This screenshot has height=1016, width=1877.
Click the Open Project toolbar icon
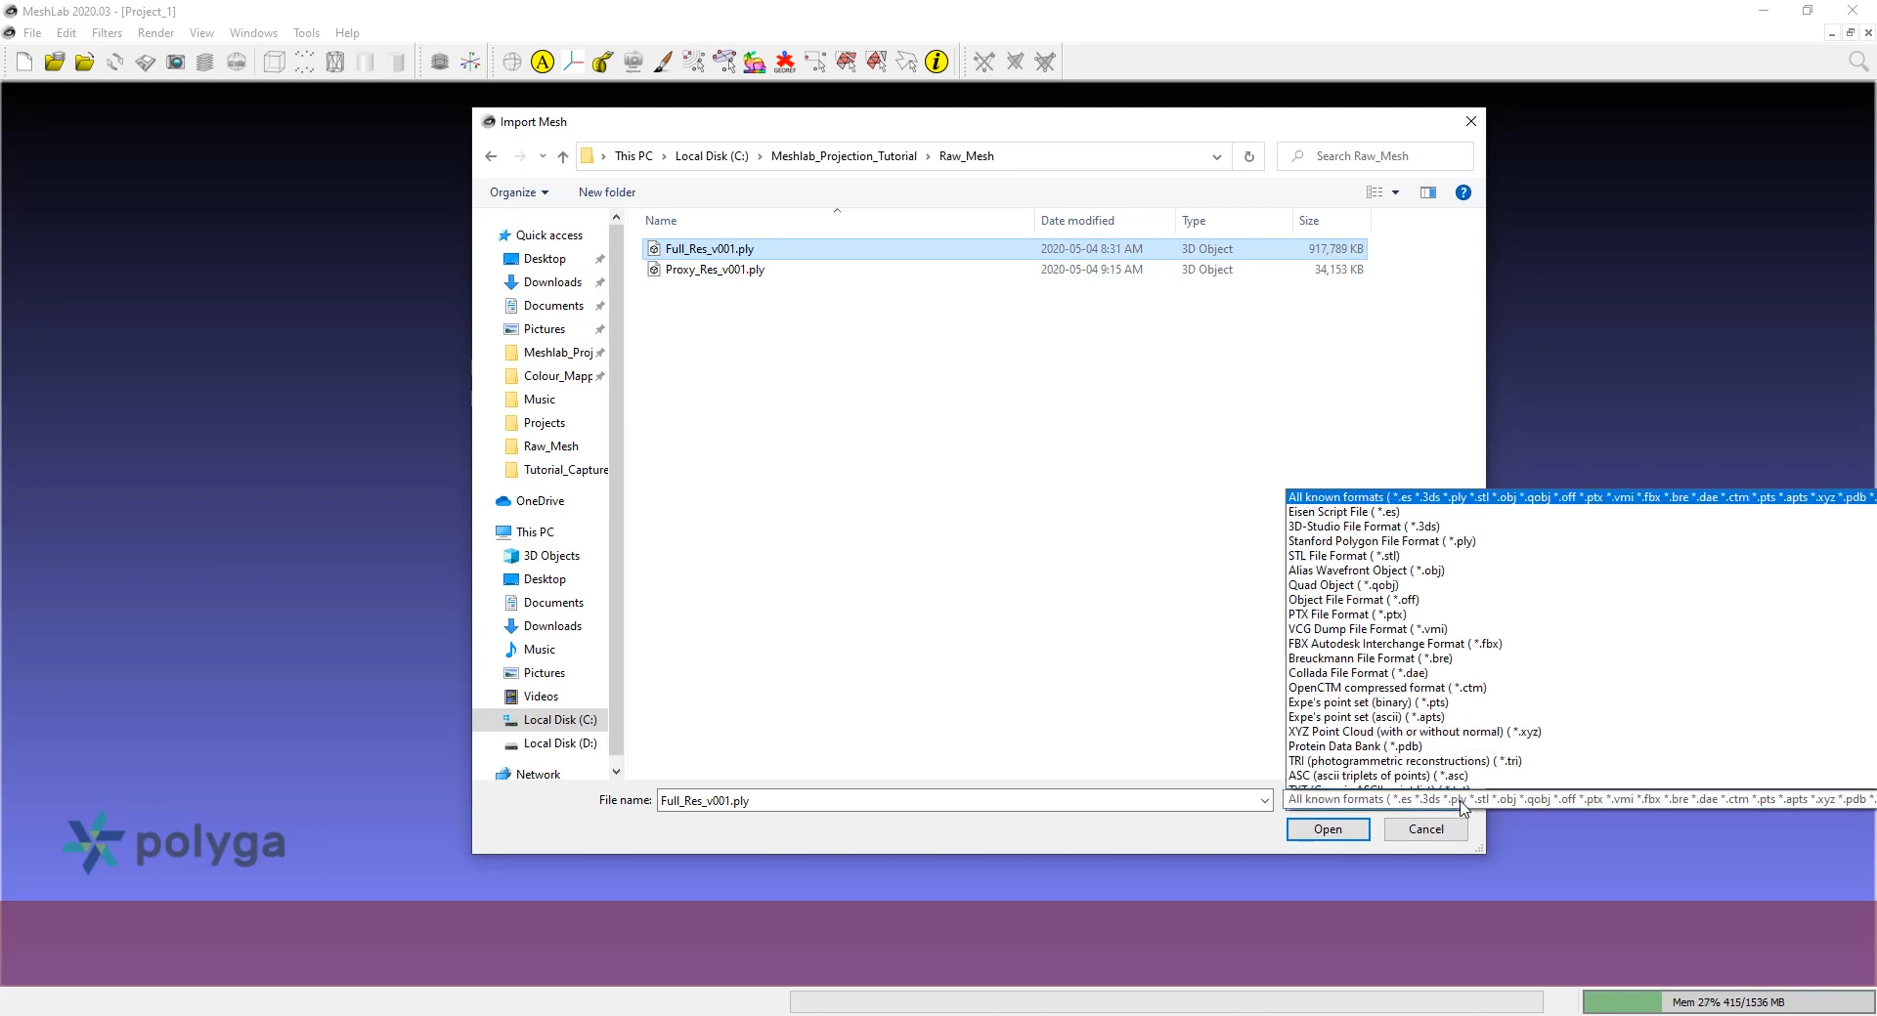pyautogui.click(x=55, y=63)
